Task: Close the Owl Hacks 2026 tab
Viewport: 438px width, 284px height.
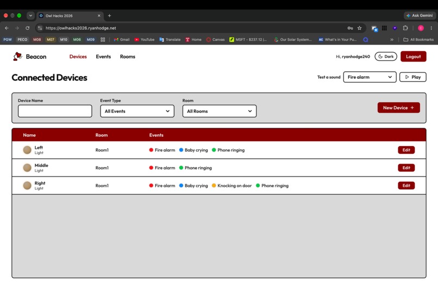Action: coord(99,16)
